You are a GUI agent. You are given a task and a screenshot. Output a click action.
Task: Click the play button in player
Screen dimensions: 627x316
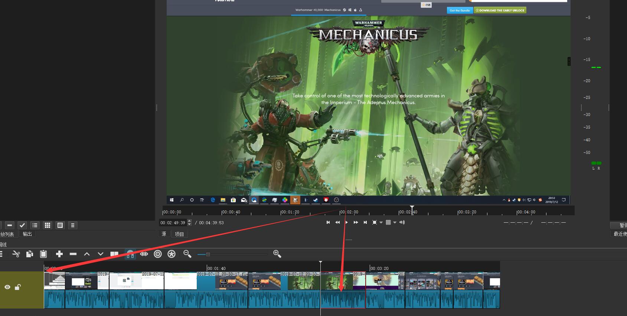346,222
